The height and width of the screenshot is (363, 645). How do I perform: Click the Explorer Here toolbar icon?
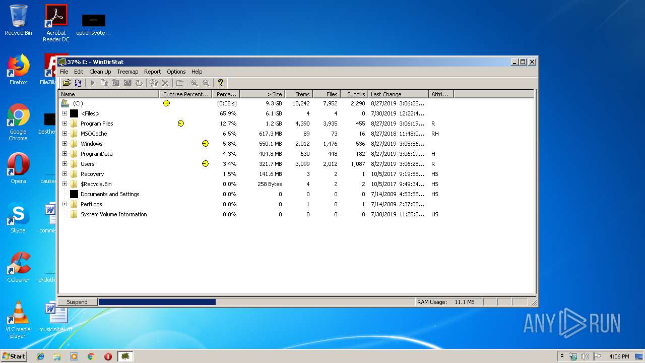click(116, 83)
